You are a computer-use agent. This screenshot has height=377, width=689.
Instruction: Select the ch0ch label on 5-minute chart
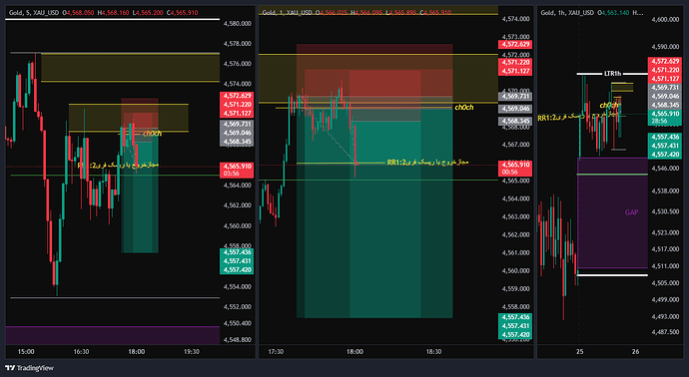click(152, 134)
